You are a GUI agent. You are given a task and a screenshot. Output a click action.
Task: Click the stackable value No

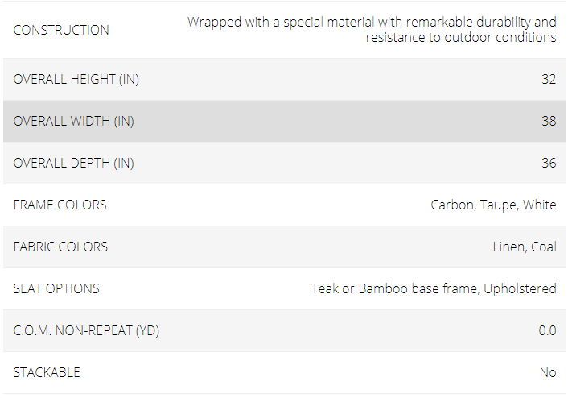click(548, 372)
